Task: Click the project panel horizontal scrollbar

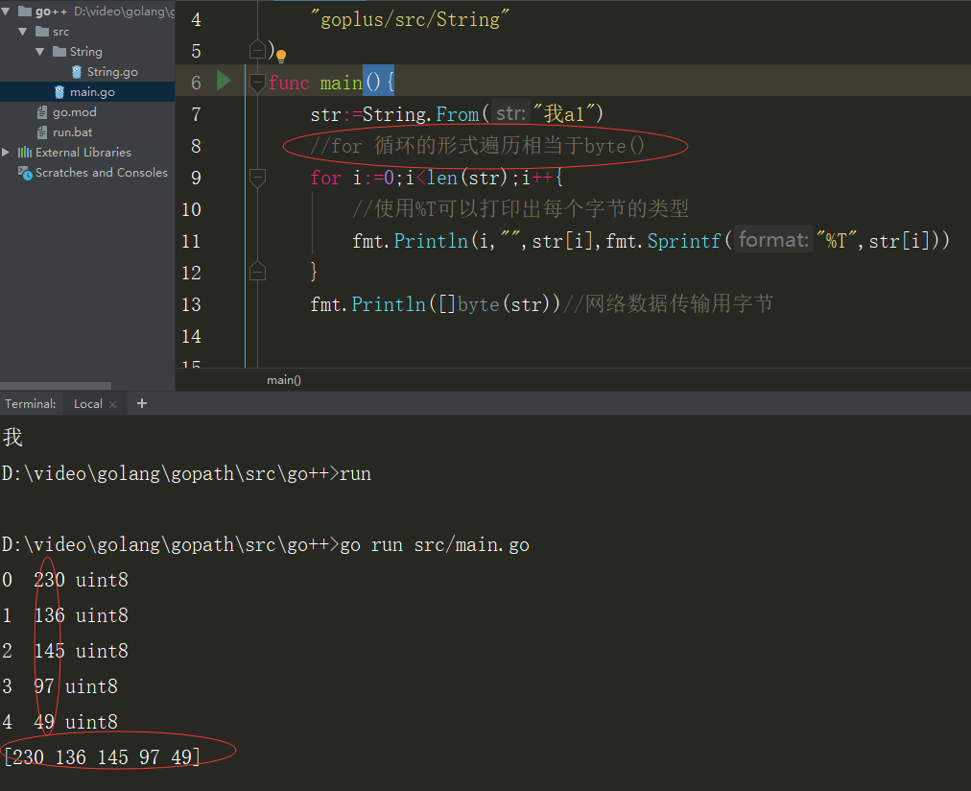Action: click(56, 385)
